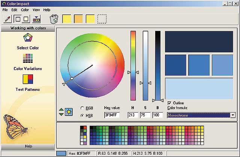Click the Select Color label

[28, 48]
